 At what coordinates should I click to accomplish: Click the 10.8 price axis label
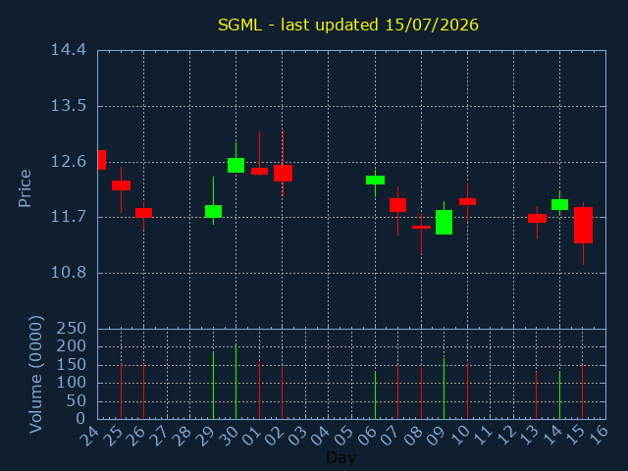69,273
